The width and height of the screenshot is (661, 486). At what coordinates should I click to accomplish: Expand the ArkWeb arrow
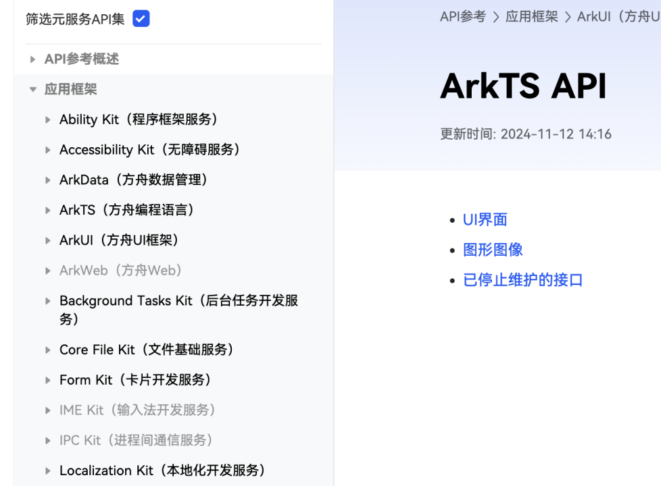[47, 271]
